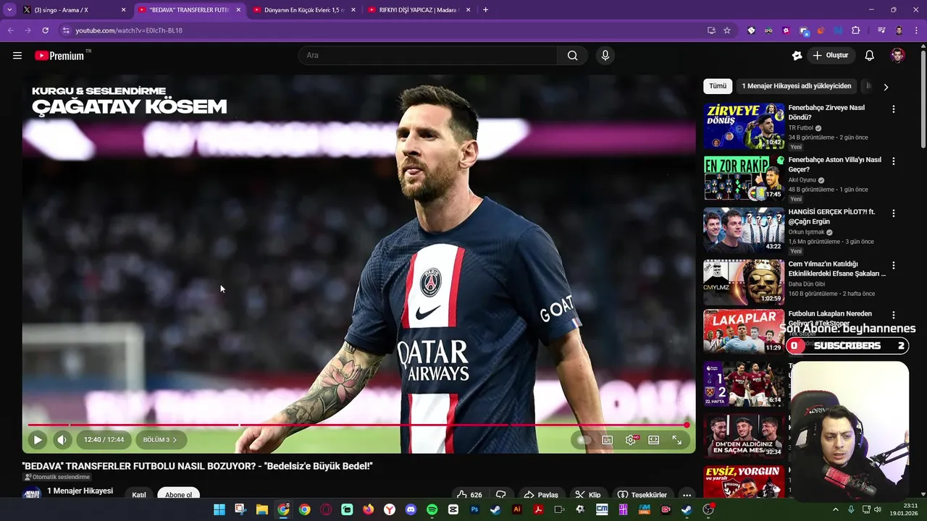Open Fenerbahçe Aston Villa'yı Nasıl Geçer video
The width and height of the screenshot is (927, 521).
tap(744, 178)
